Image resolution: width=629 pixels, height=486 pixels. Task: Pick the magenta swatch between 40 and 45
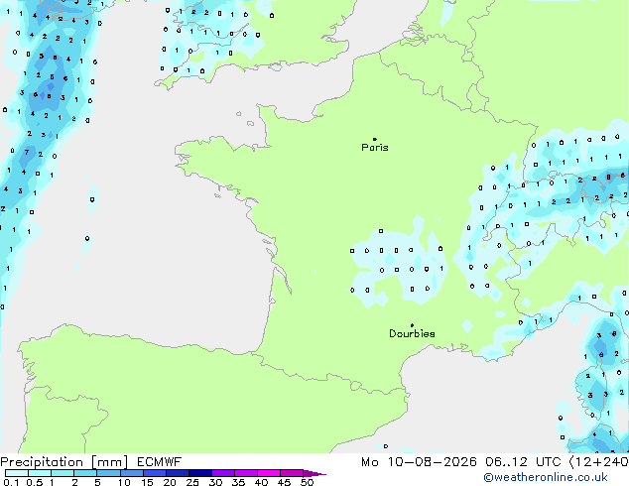269,473
